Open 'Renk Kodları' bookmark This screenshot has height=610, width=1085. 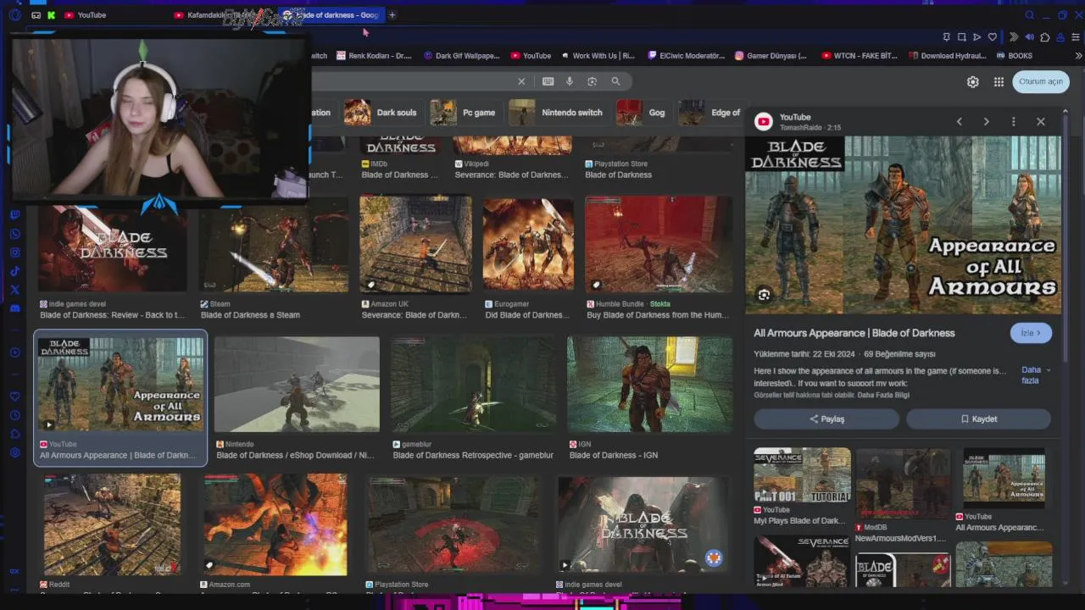374,56
